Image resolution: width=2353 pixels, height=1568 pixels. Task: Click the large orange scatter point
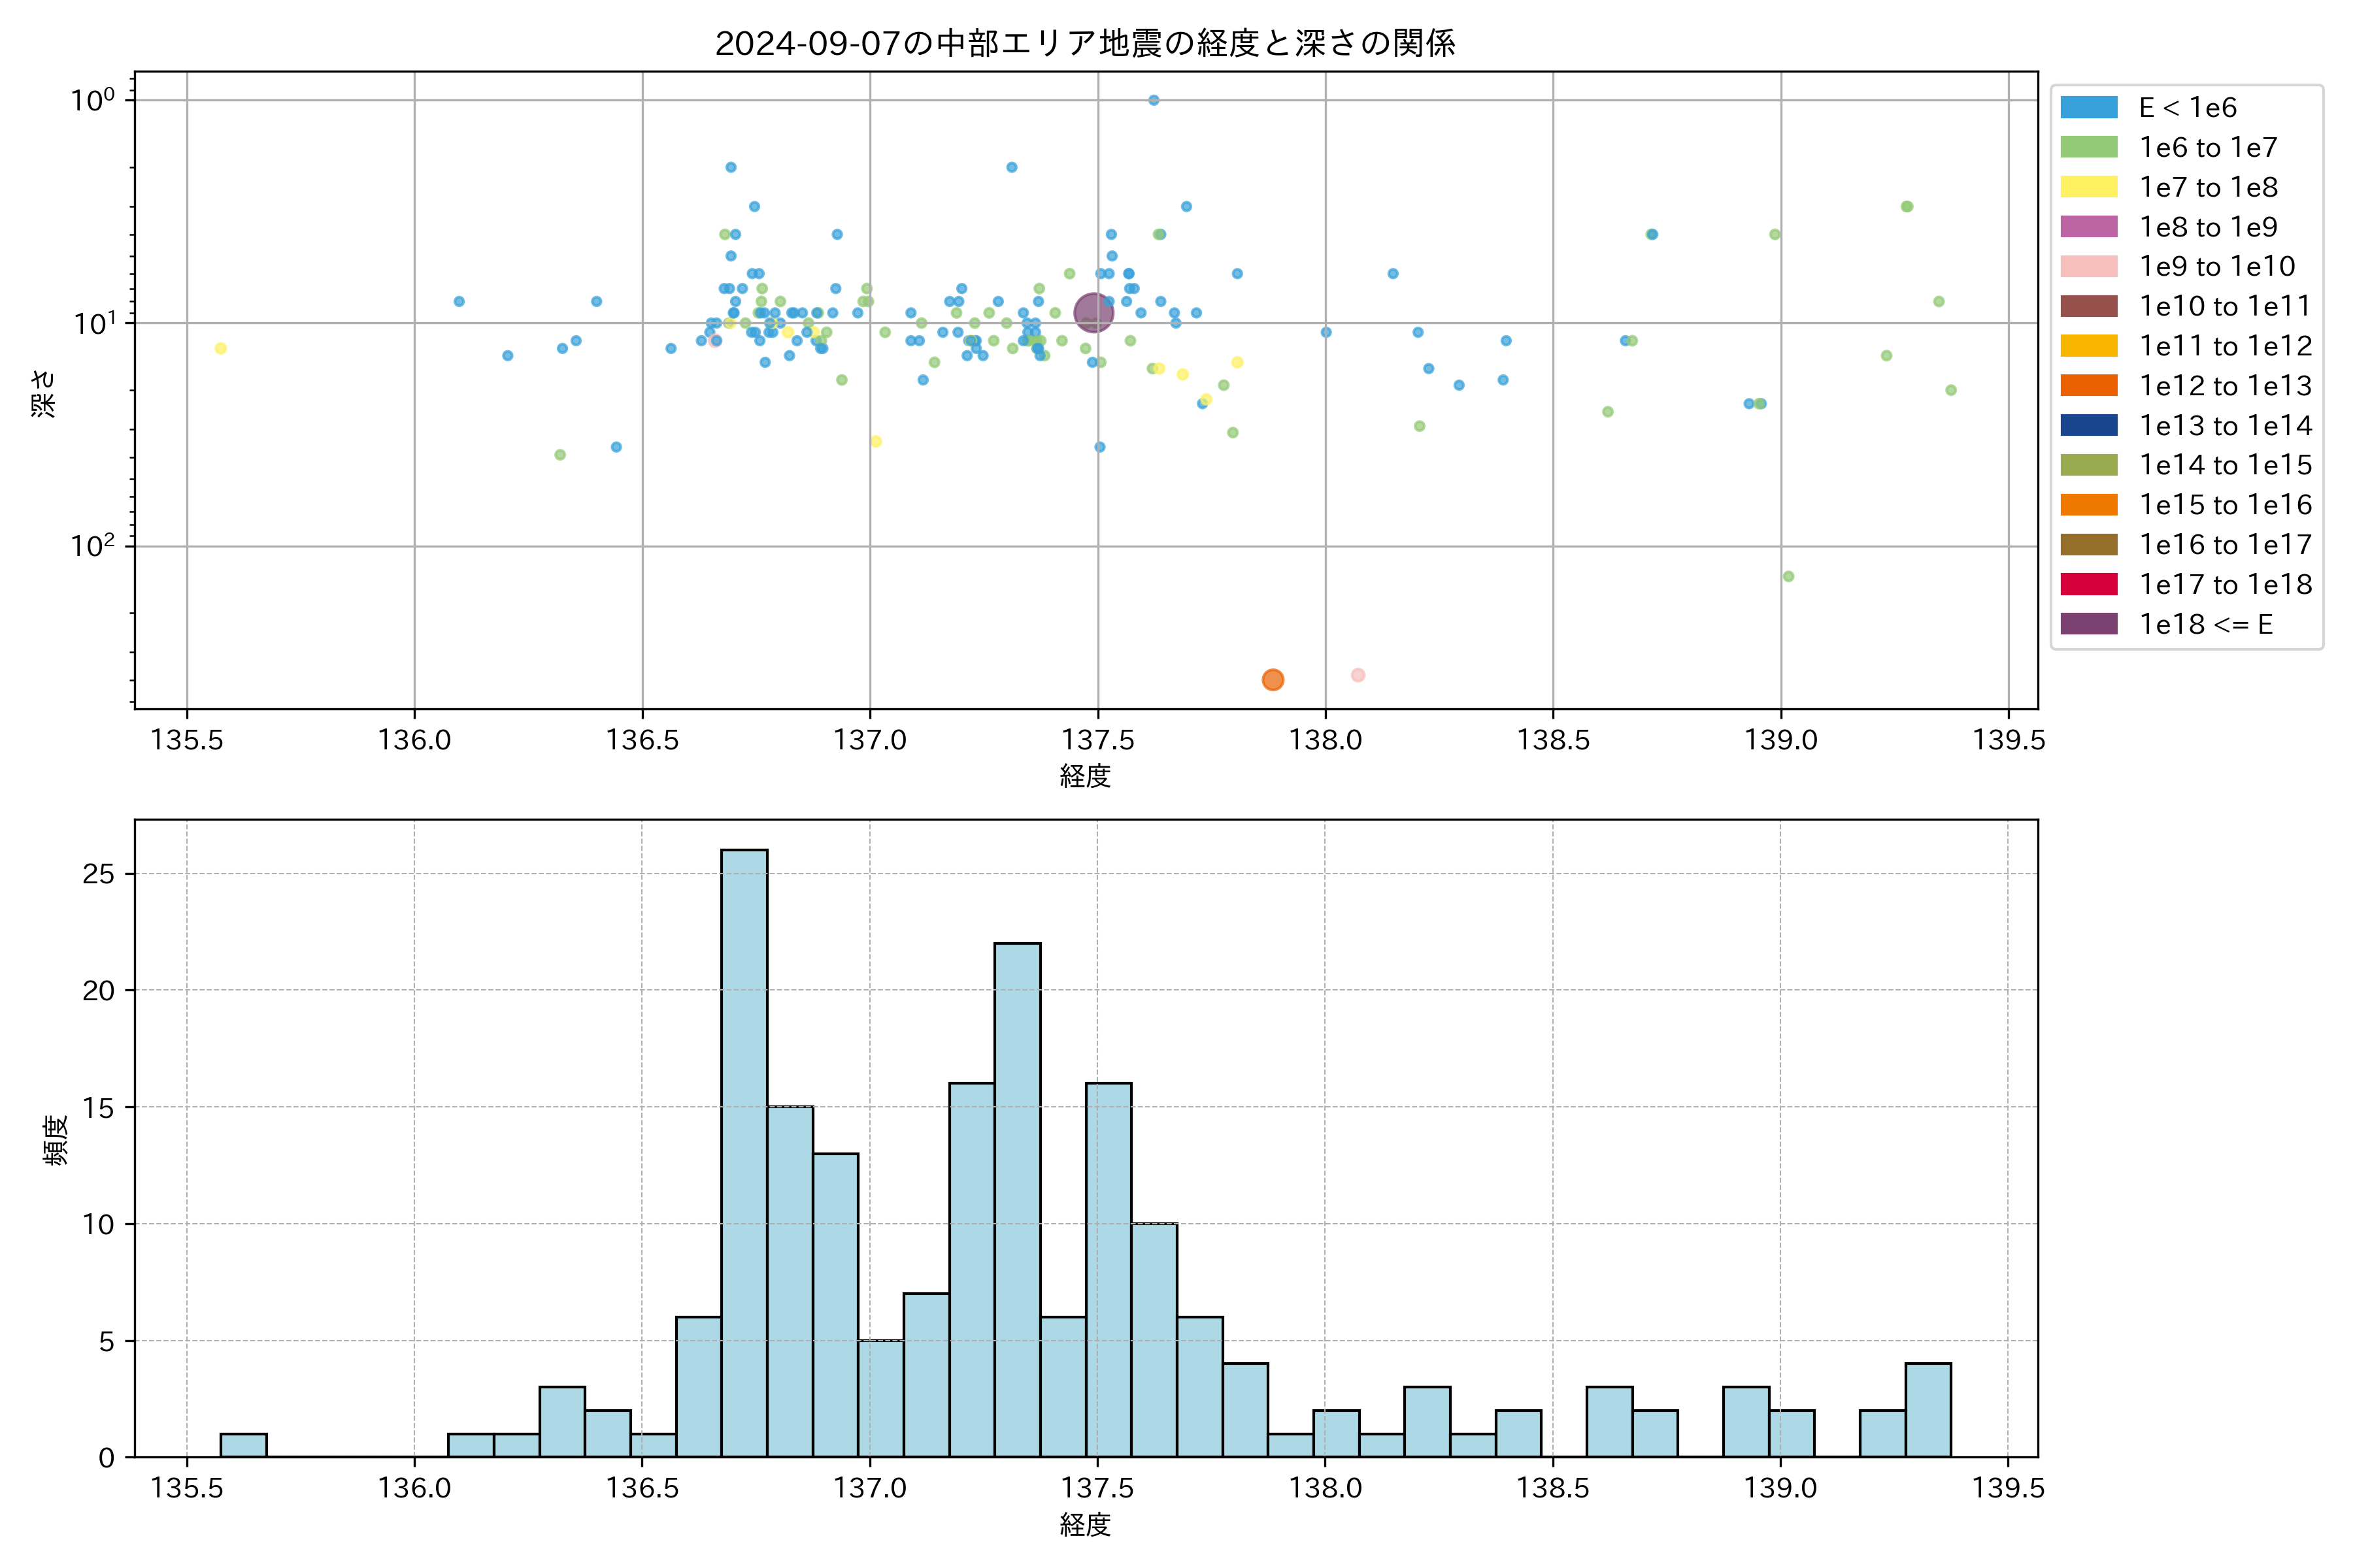tap(1273, 680)
